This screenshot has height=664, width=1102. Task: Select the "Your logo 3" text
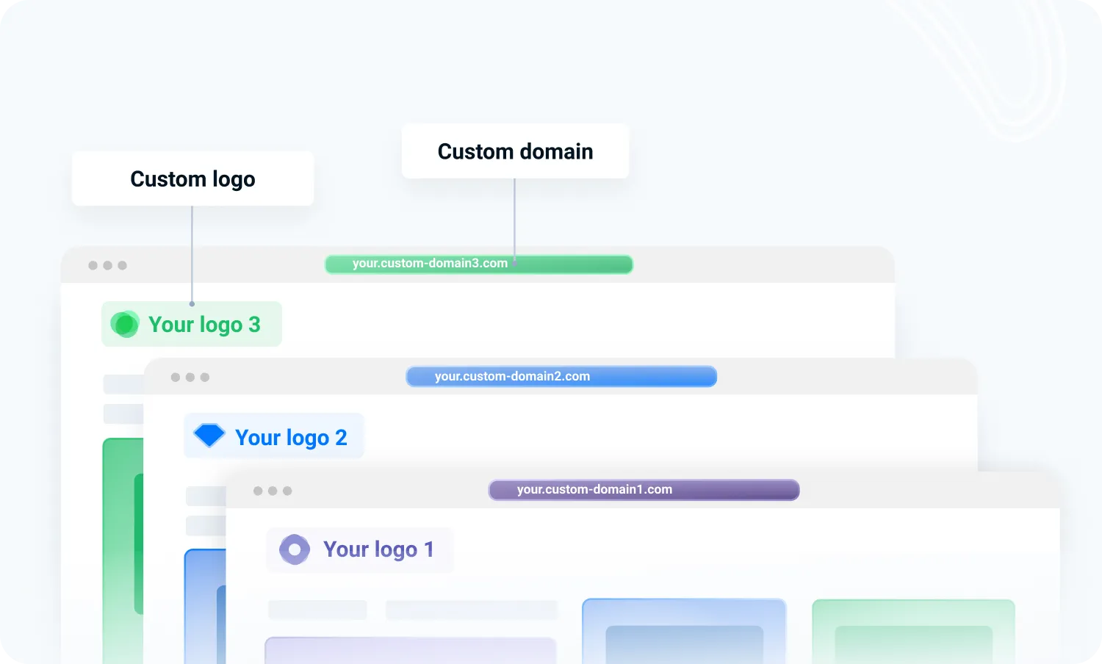[x=204, y=325]
